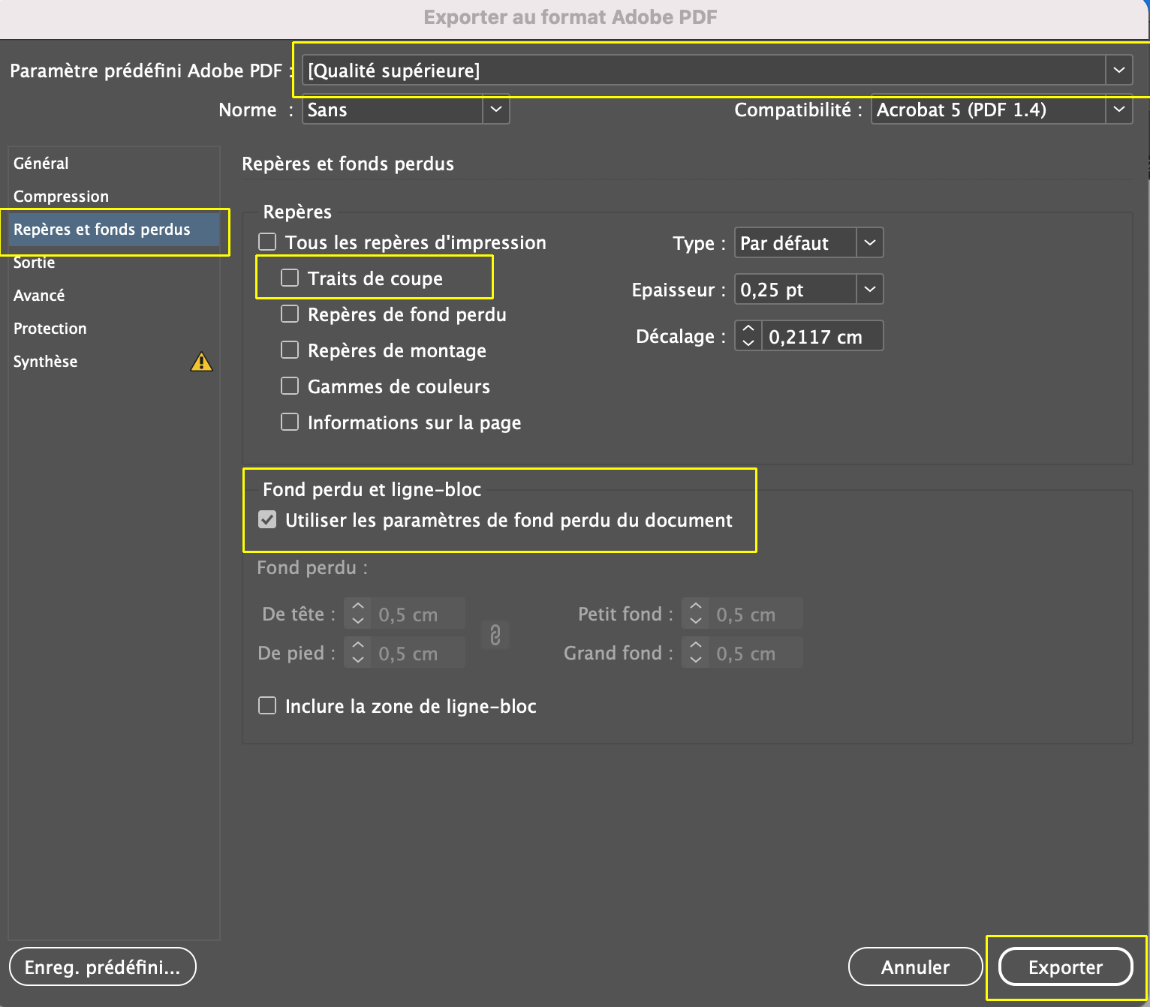The width and height of the screenshot is (1150, 1007).
Task: Click the warning icon next to Synthèse
Action: coord(201,362)
